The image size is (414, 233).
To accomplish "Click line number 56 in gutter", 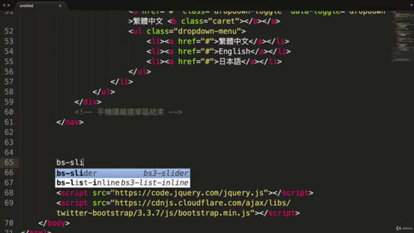I will pyautogui.click(x=9, y=72).
